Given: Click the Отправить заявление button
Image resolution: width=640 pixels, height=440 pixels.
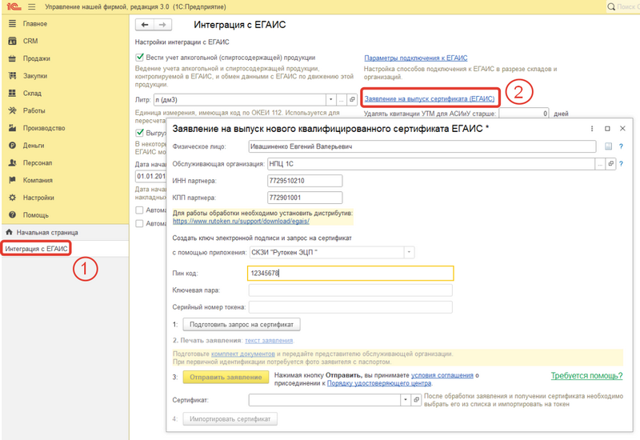Looking at the screenshot, I should pos(226,377).
